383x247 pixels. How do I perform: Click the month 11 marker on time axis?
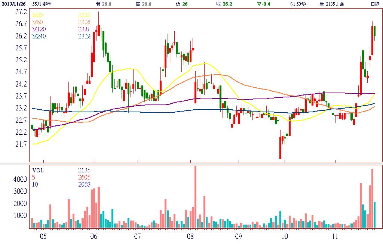coord(335,237)
